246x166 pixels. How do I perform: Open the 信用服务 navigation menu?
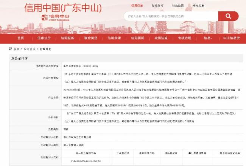point(67,38)
